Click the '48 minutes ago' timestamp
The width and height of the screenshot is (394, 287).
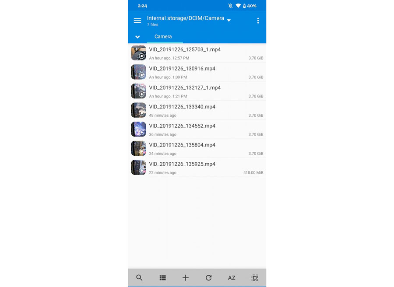(162, 115)
